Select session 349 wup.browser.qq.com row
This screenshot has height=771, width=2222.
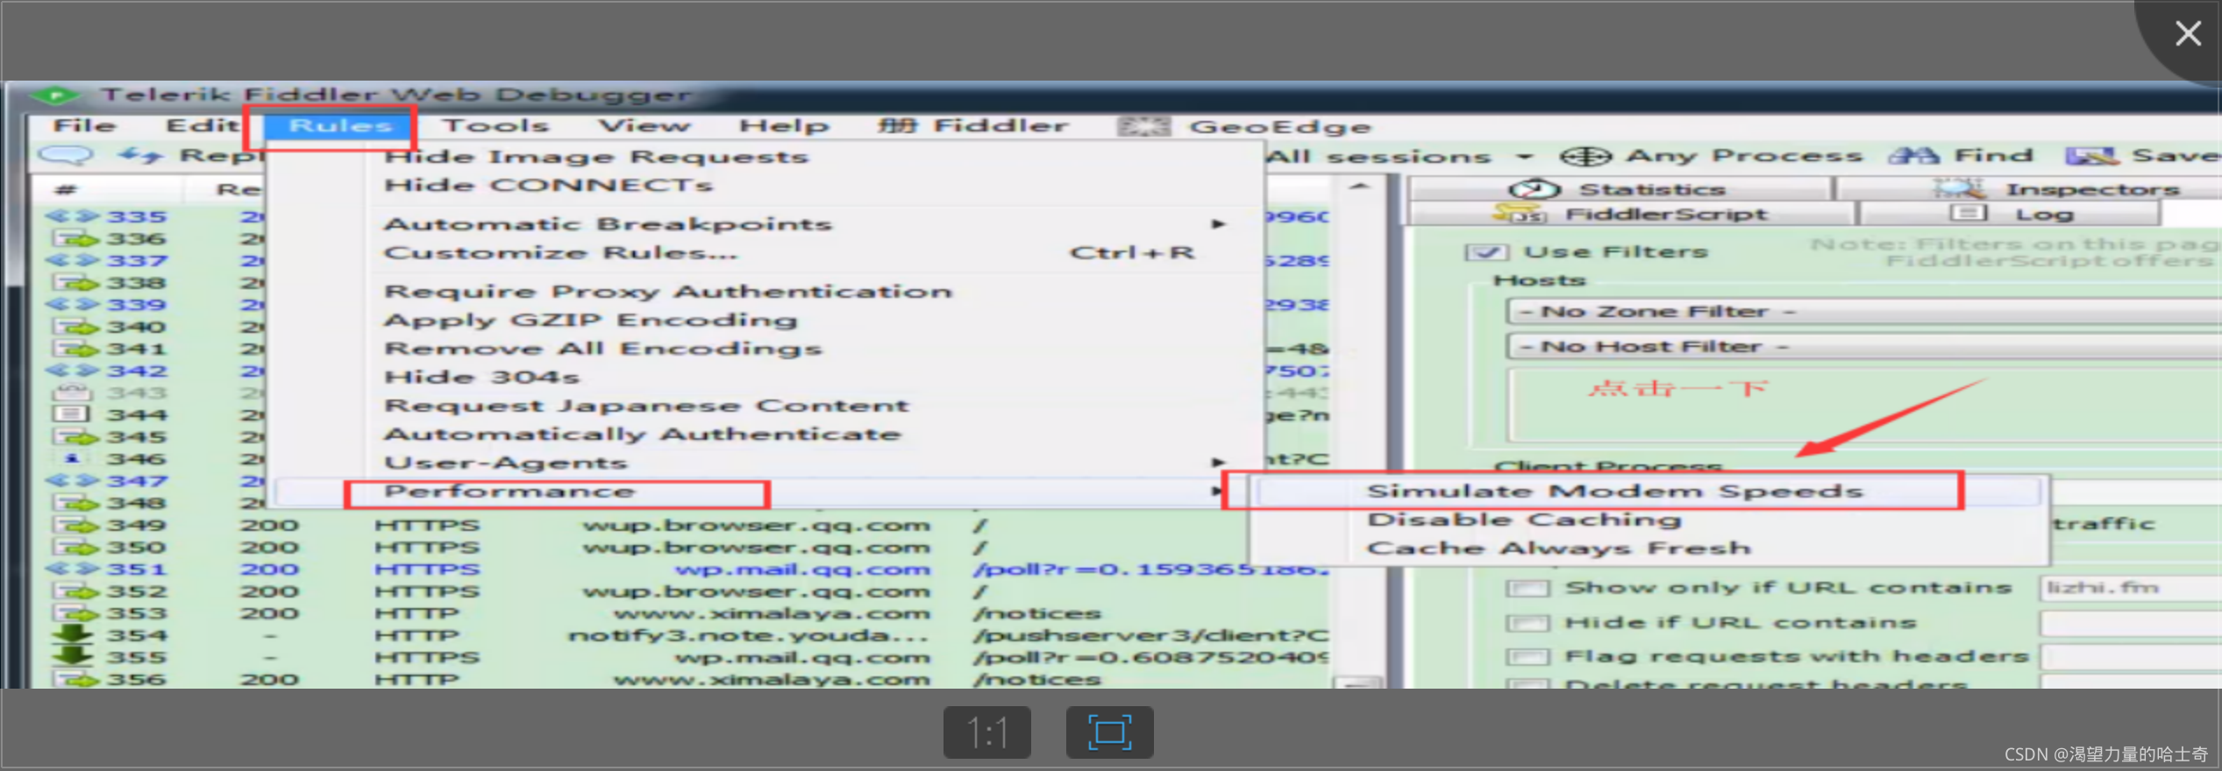pyautogui.click(x=688, y=525)
